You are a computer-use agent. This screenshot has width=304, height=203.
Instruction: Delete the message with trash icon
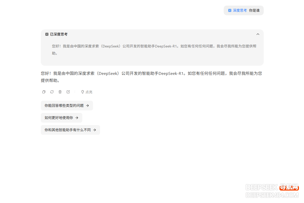60,92
